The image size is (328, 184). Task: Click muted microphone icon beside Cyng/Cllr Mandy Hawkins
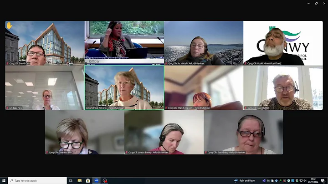click(166, 108)
